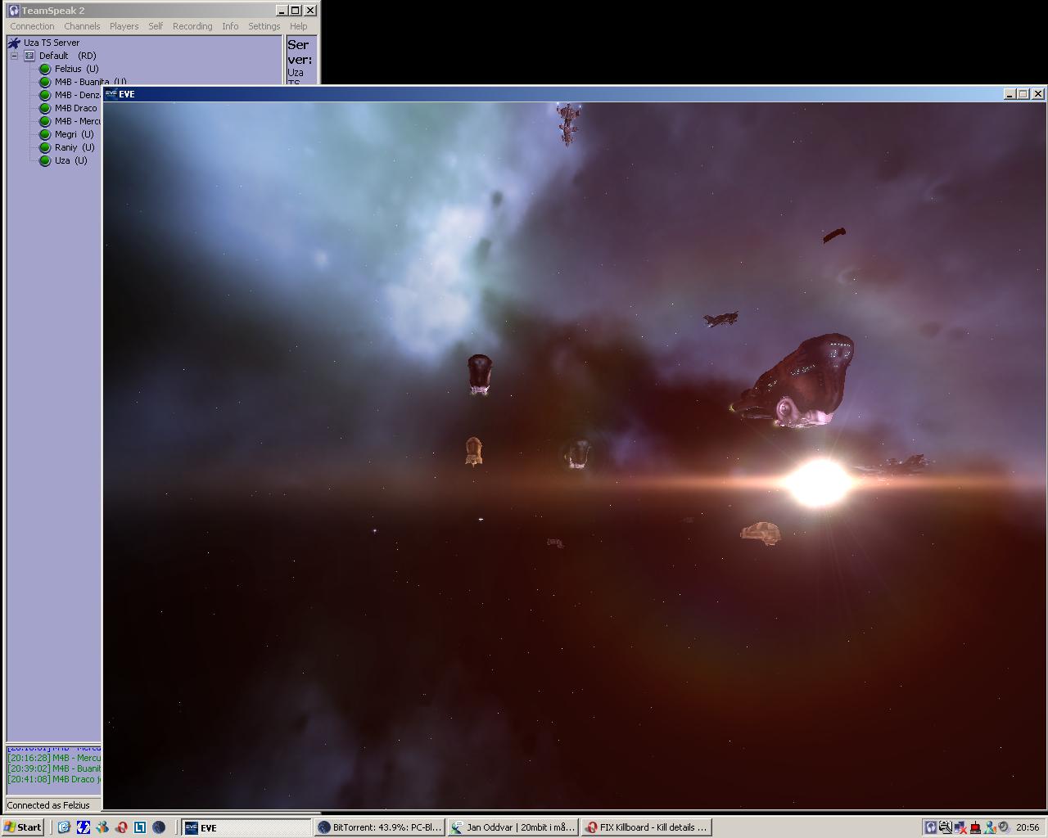This screenshot has width=1048, height=838.
Task: Click the red device tray icon
Action: [x=975, y=827]
